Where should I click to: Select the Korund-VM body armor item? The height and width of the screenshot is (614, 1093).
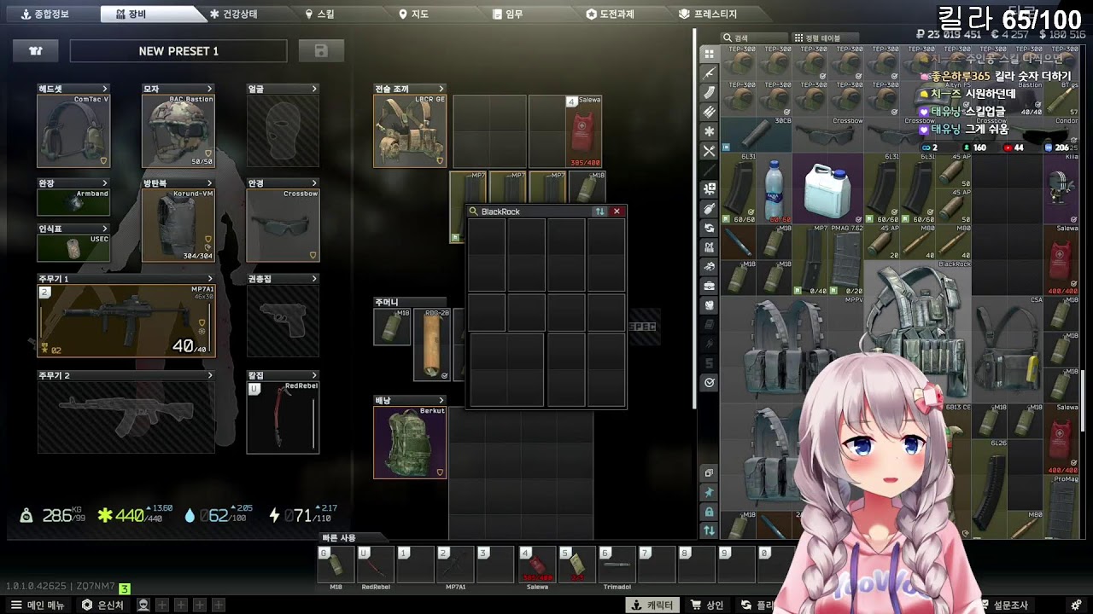coord(178,225)
